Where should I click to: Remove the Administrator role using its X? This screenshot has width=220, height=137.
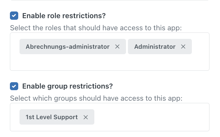click(x=183, y=47)
